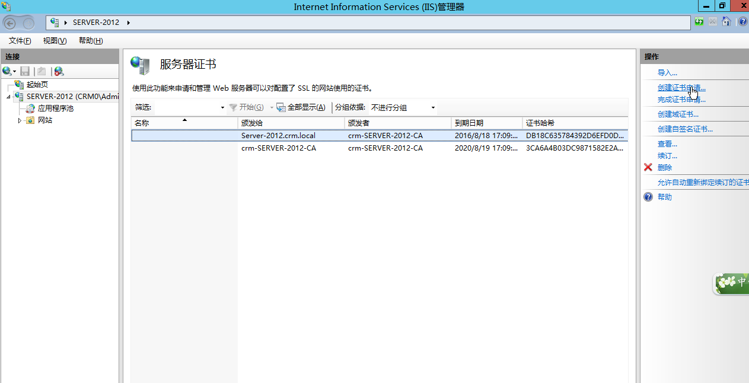The width and height of the screenshot is (749, 383).
Task: Click the expiry date 2016/8/18 17:09 cell
Action: click(486, 136)
